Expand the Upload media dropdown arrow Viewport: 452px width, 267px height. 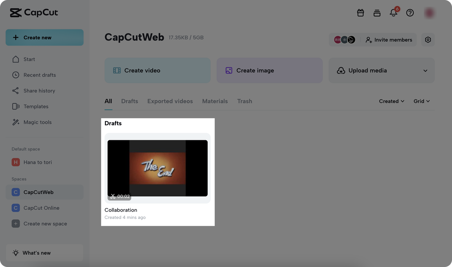(426, 71)
